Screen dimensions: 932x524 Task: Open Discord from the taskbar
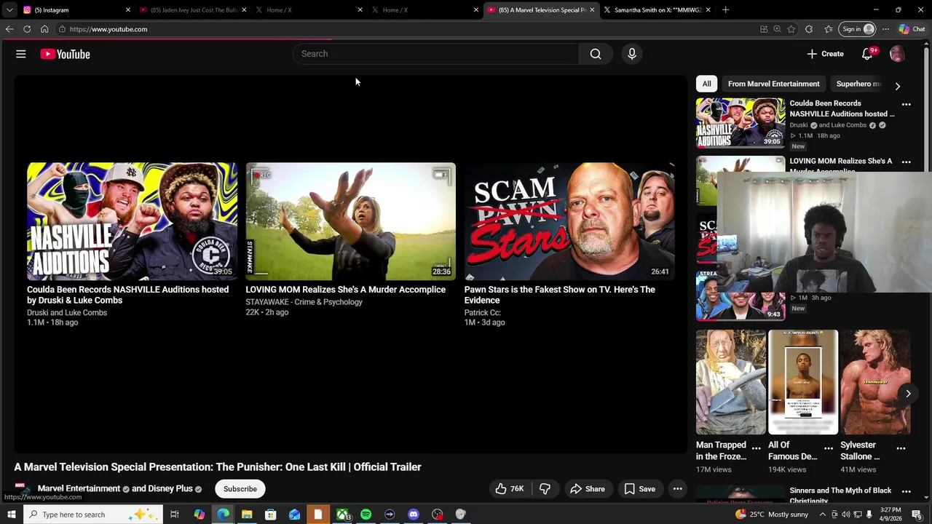pyautogui.click(x=414, y=515)
